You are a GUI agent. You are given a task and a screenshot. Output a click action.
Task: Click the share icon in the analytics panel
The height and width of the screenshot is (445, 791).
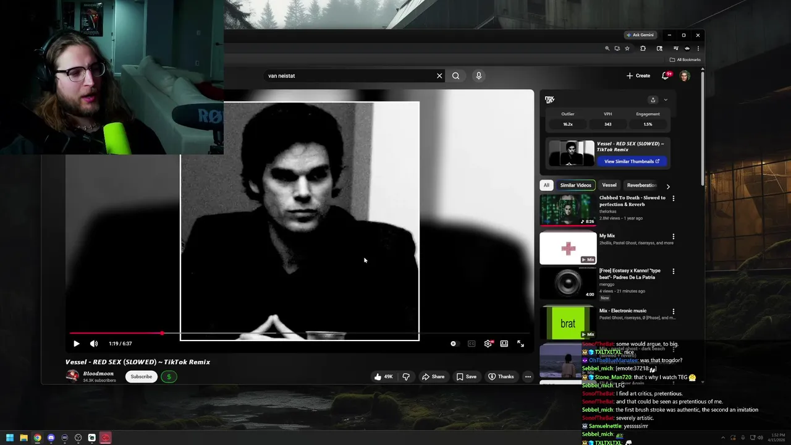[653, 100]
